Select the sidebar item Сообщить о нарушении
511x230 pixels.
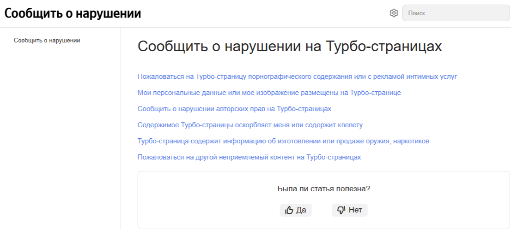(47, 40)
